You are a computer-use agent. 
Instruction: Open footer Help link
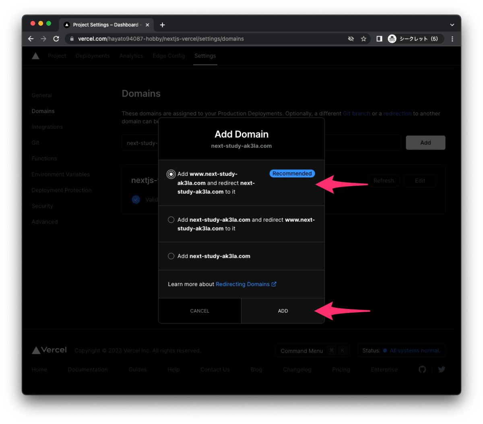click(x=173, y=369)
